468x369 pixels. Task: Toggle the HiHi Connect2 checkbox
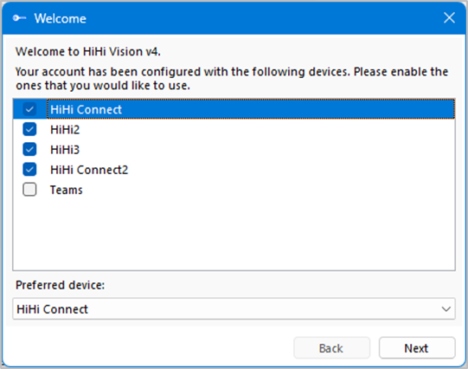click(29, 170)
